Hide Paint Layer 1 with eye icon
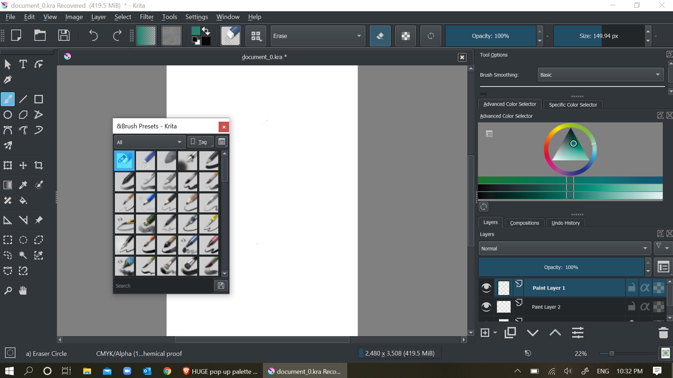The image size is (673, 378). pos(486,288)
